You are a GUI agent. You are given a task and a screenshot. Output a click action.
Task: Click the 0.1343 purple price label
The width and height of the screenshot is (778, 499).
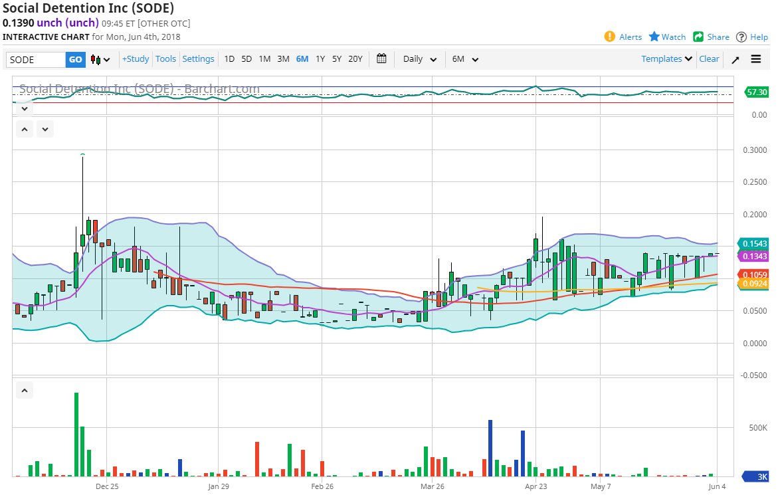point(753,256)
